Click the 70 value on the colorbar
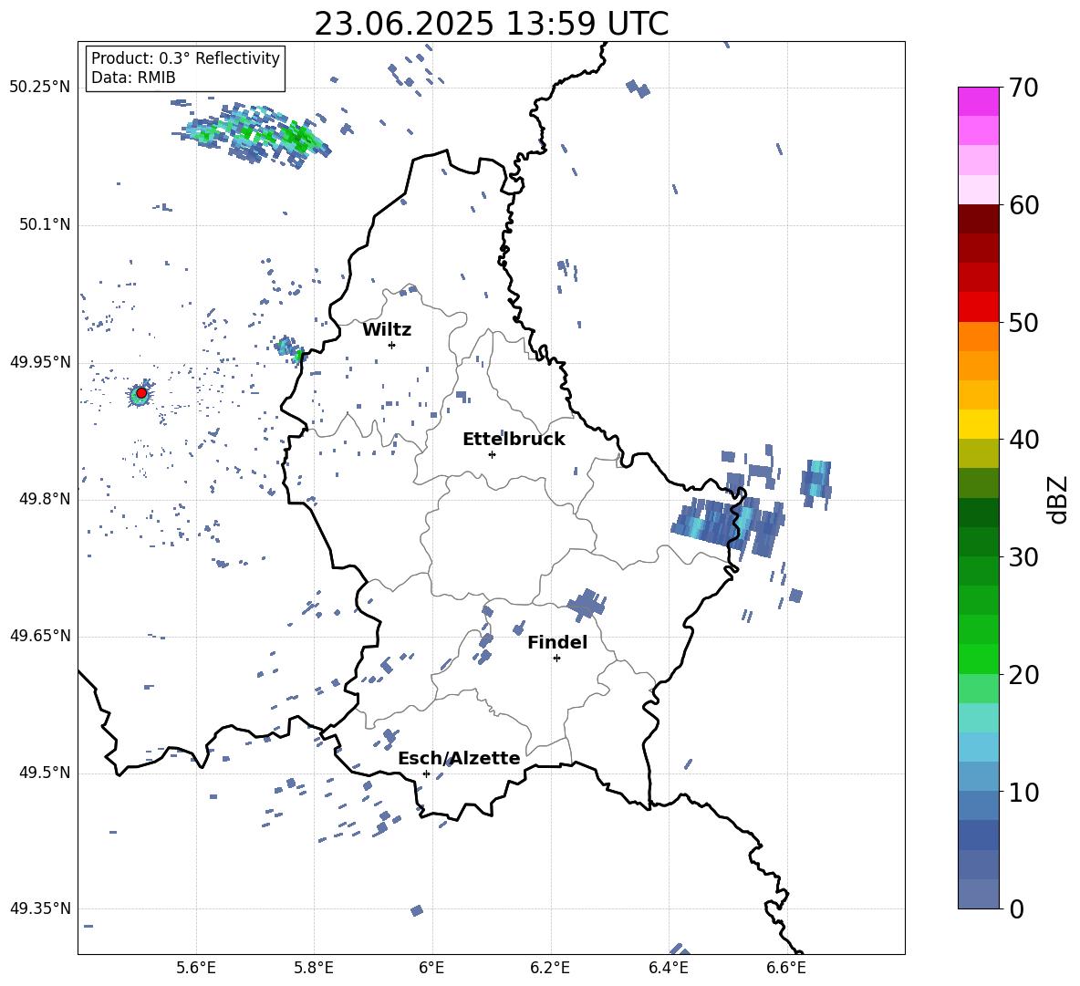Screen dimensions: 1080x986 1023,88
